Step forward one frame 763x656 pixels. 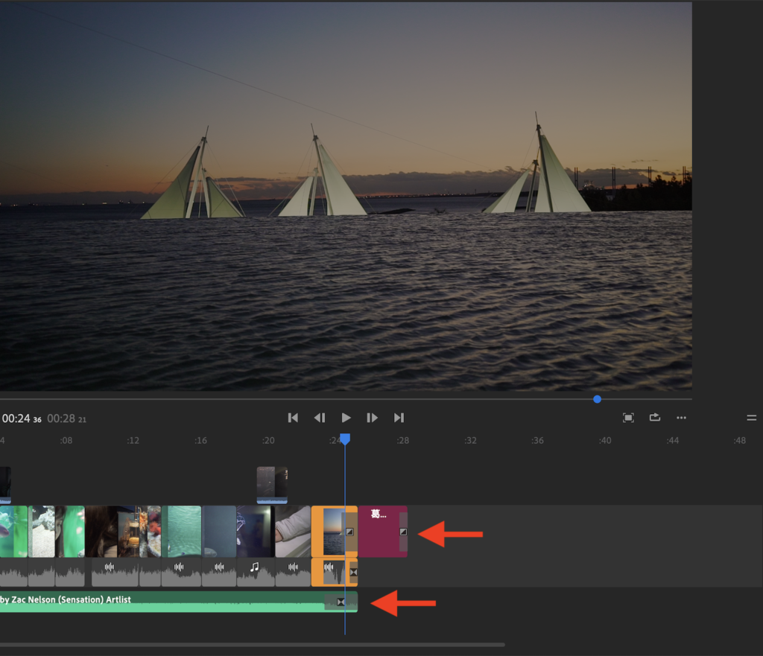coord(373,418)
